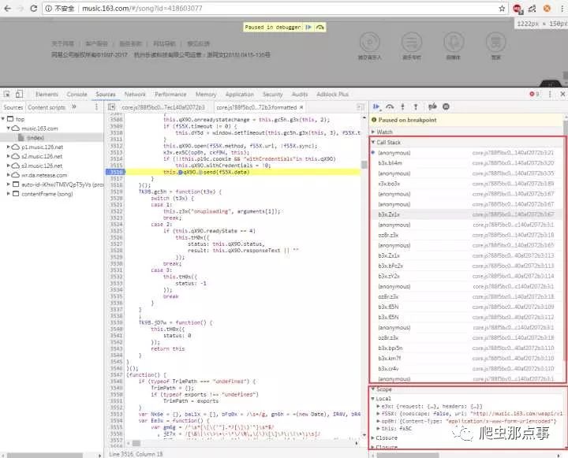Expand the s2.music.126.net node
The height and width of the screenshot is (458, 568).
coord(9,156)
